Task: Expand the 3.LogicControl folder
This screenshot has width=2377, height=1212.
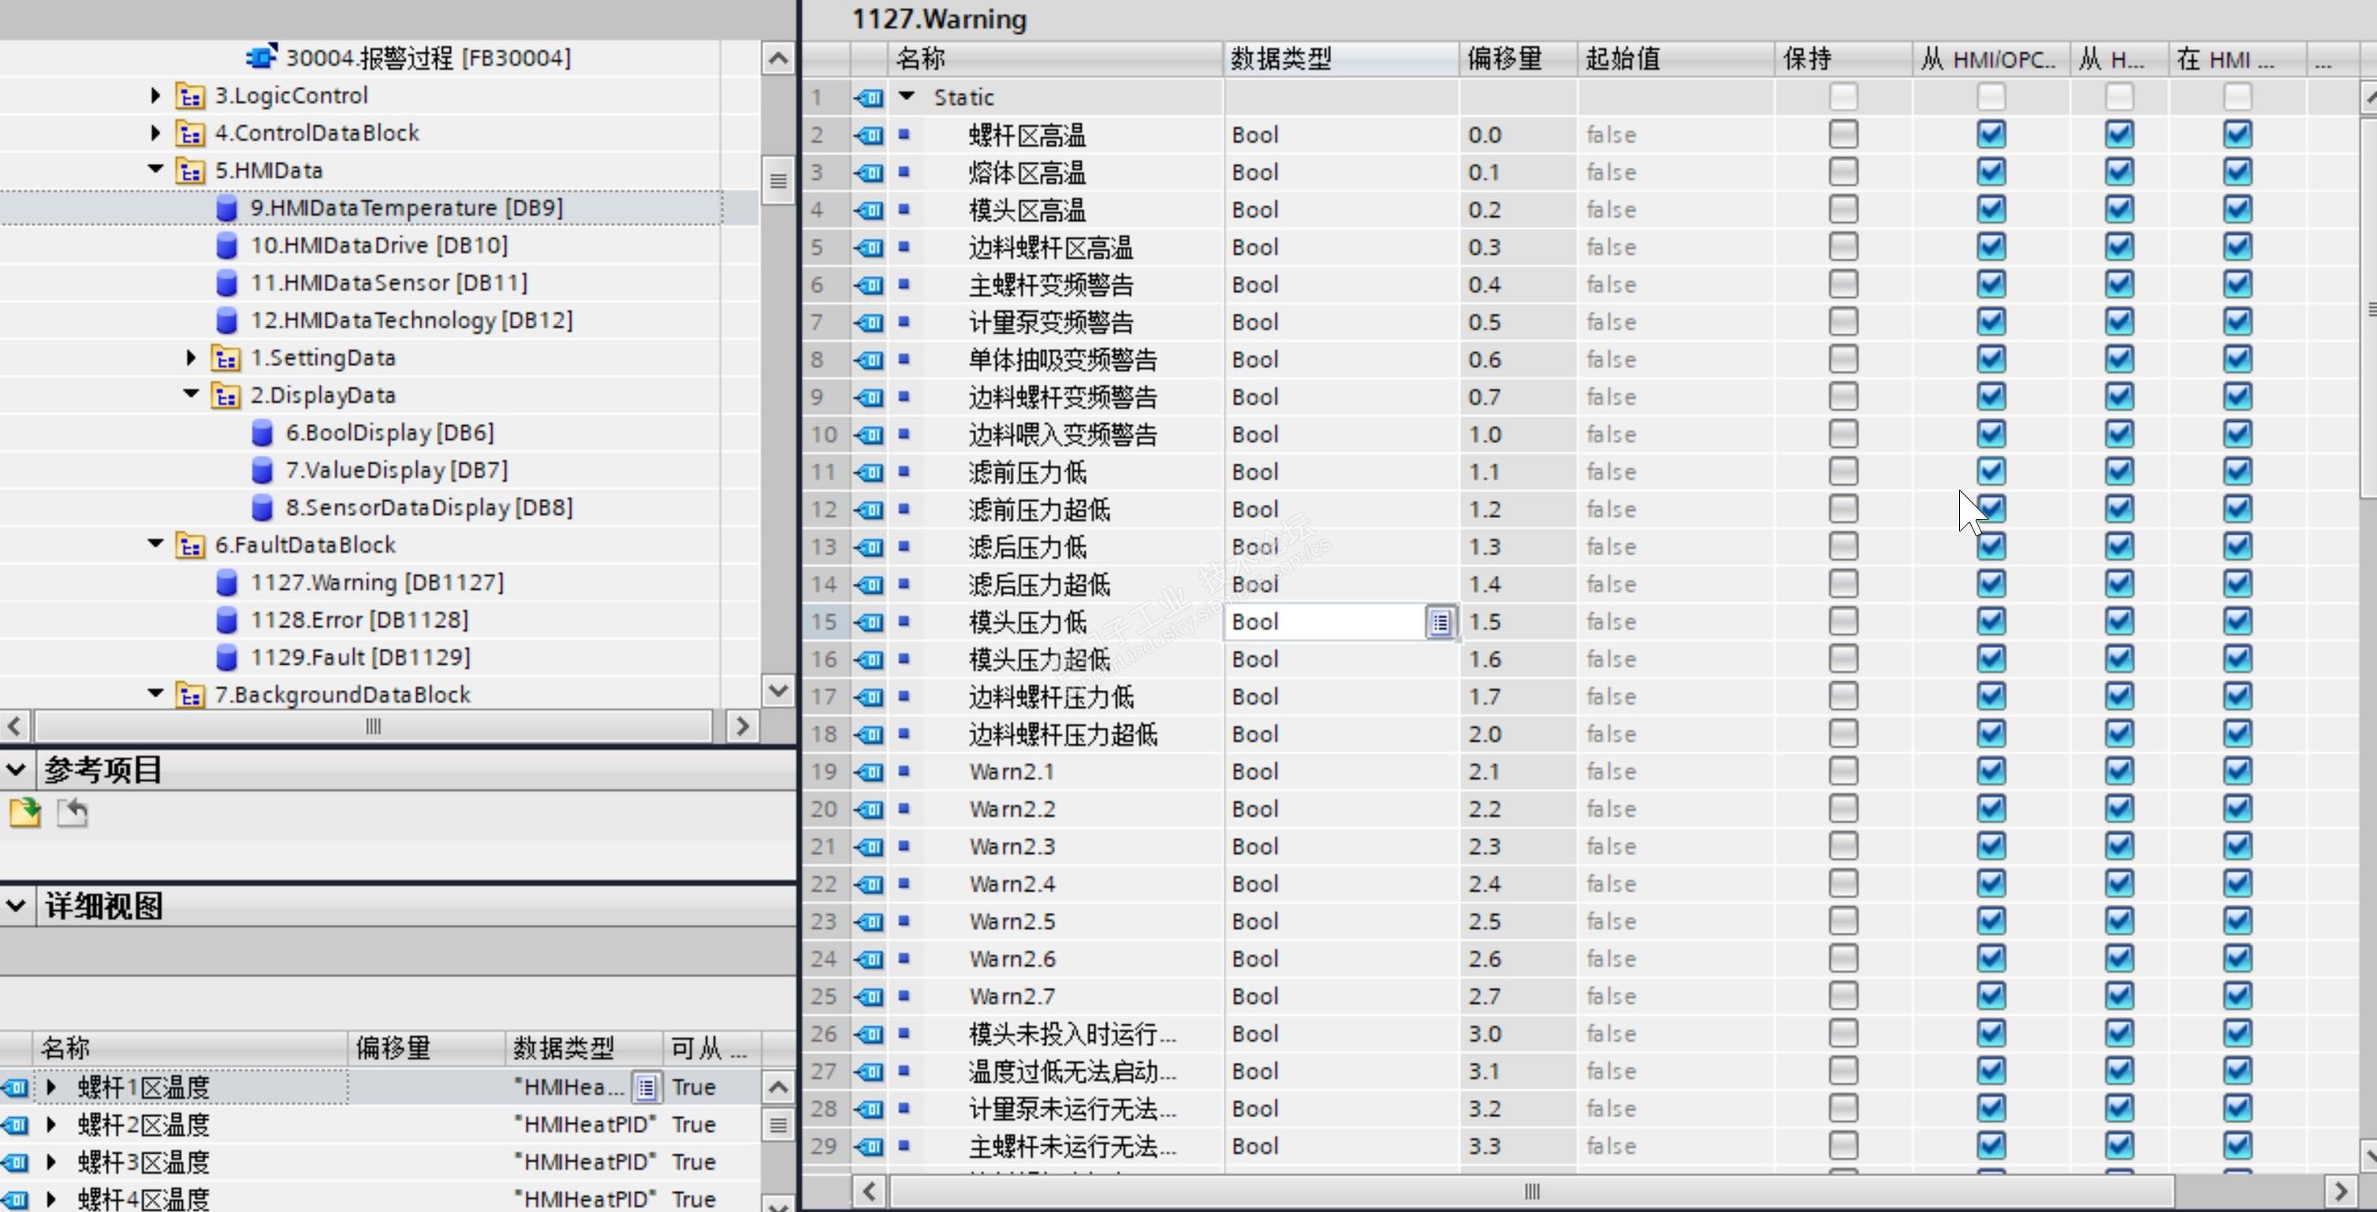Action: coord(155,95)
